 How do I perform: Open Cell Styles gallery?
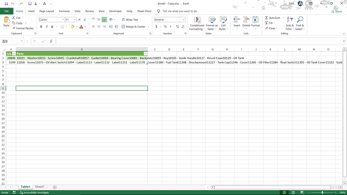pyautogui.click(x=223, y=24)
